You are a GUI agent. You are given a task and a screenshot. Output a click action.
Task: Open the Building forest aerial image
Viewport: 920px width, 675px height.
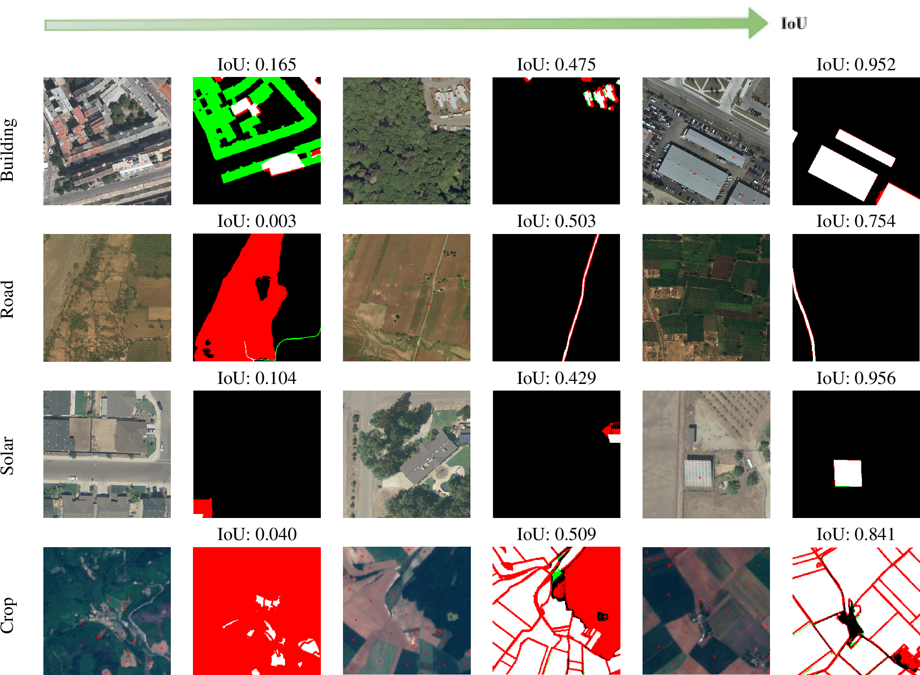click(407, 141)
